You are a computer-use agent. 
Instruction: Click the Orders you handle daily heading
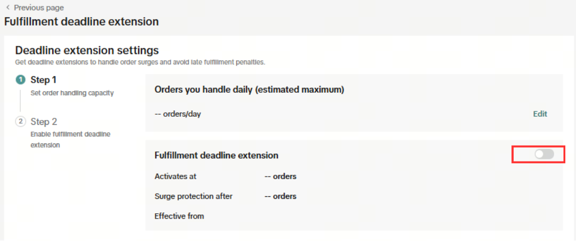coord(249,90)
